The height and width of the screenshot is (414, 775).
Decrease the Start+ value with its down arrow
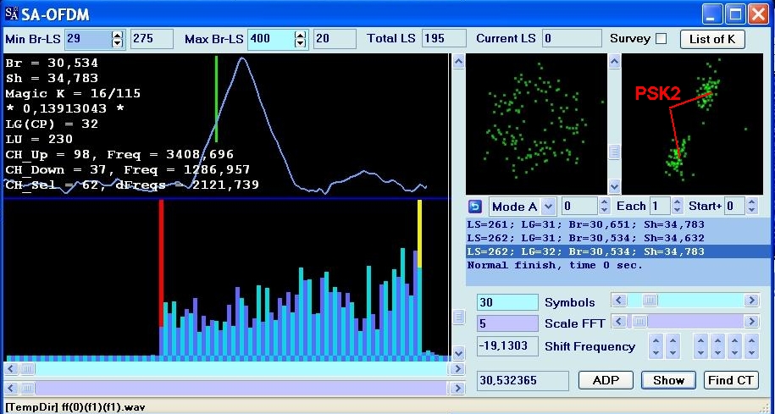coord(752,210)
